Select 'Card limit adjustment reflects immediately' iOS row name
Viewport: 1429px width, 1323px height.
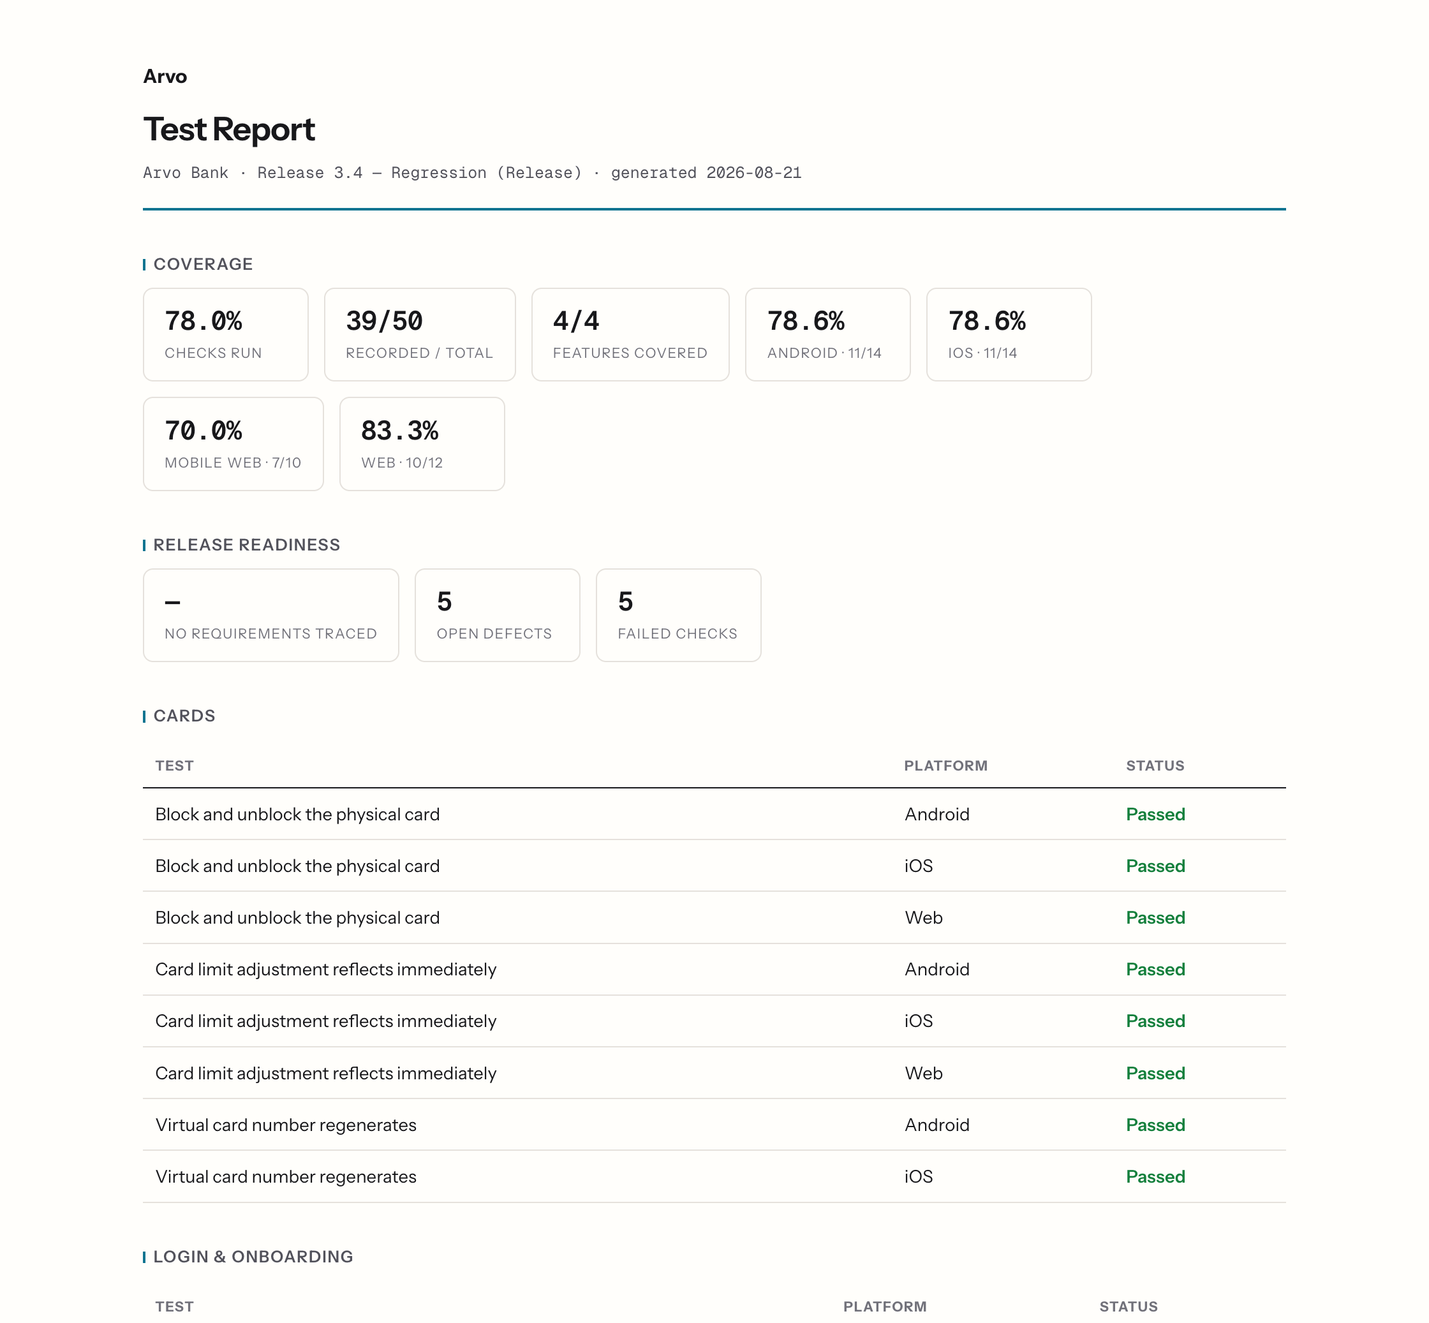click(x=326, y=1021)
